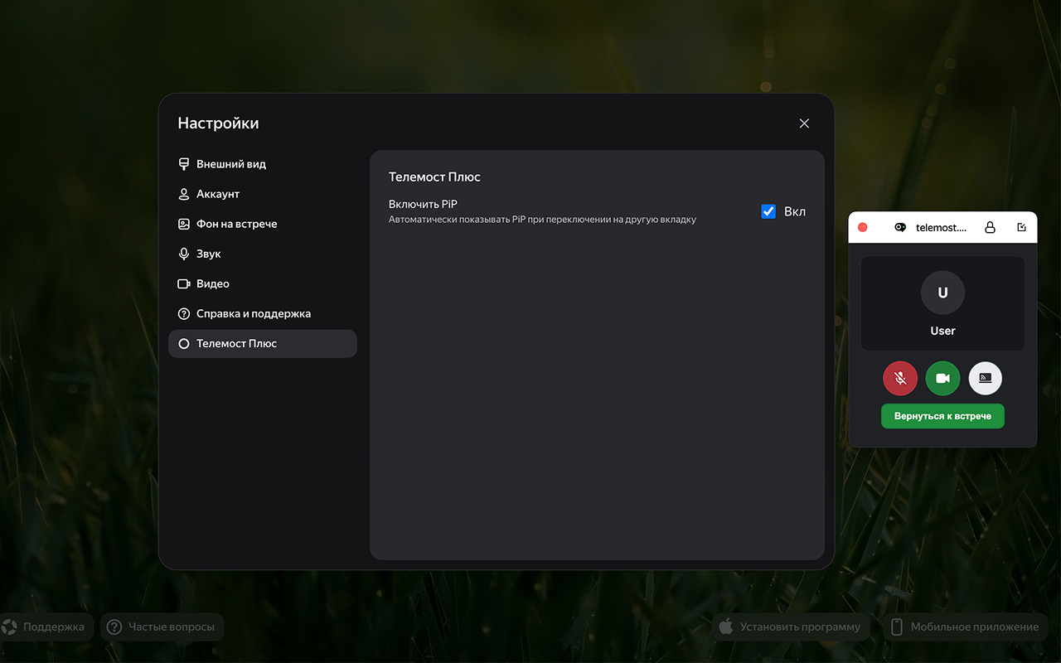Close the Настройки dialog with the X

pos(804,123)
